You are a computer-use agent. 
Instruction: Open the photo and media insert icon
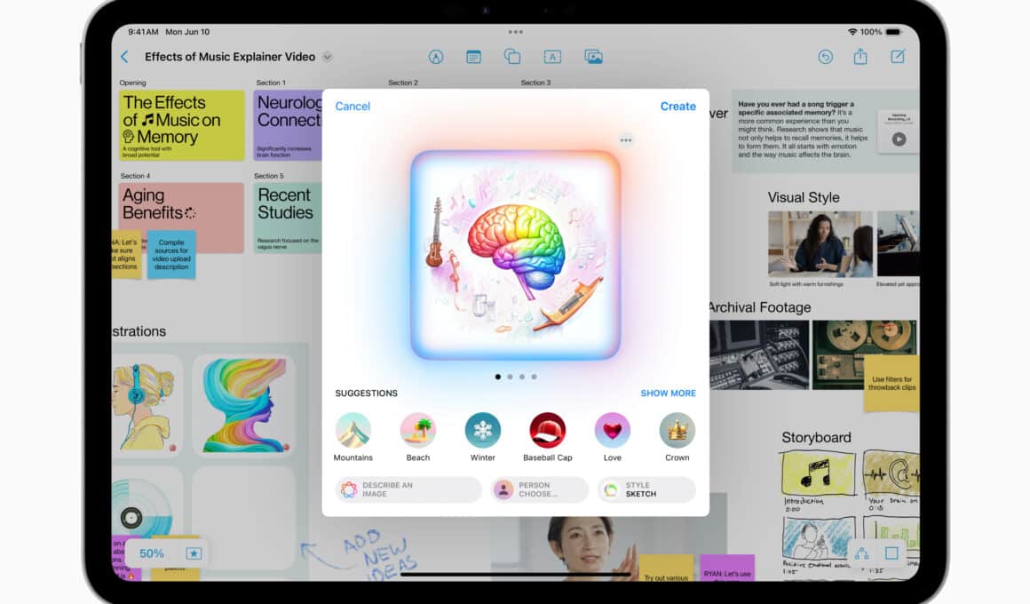click(593, 57)
